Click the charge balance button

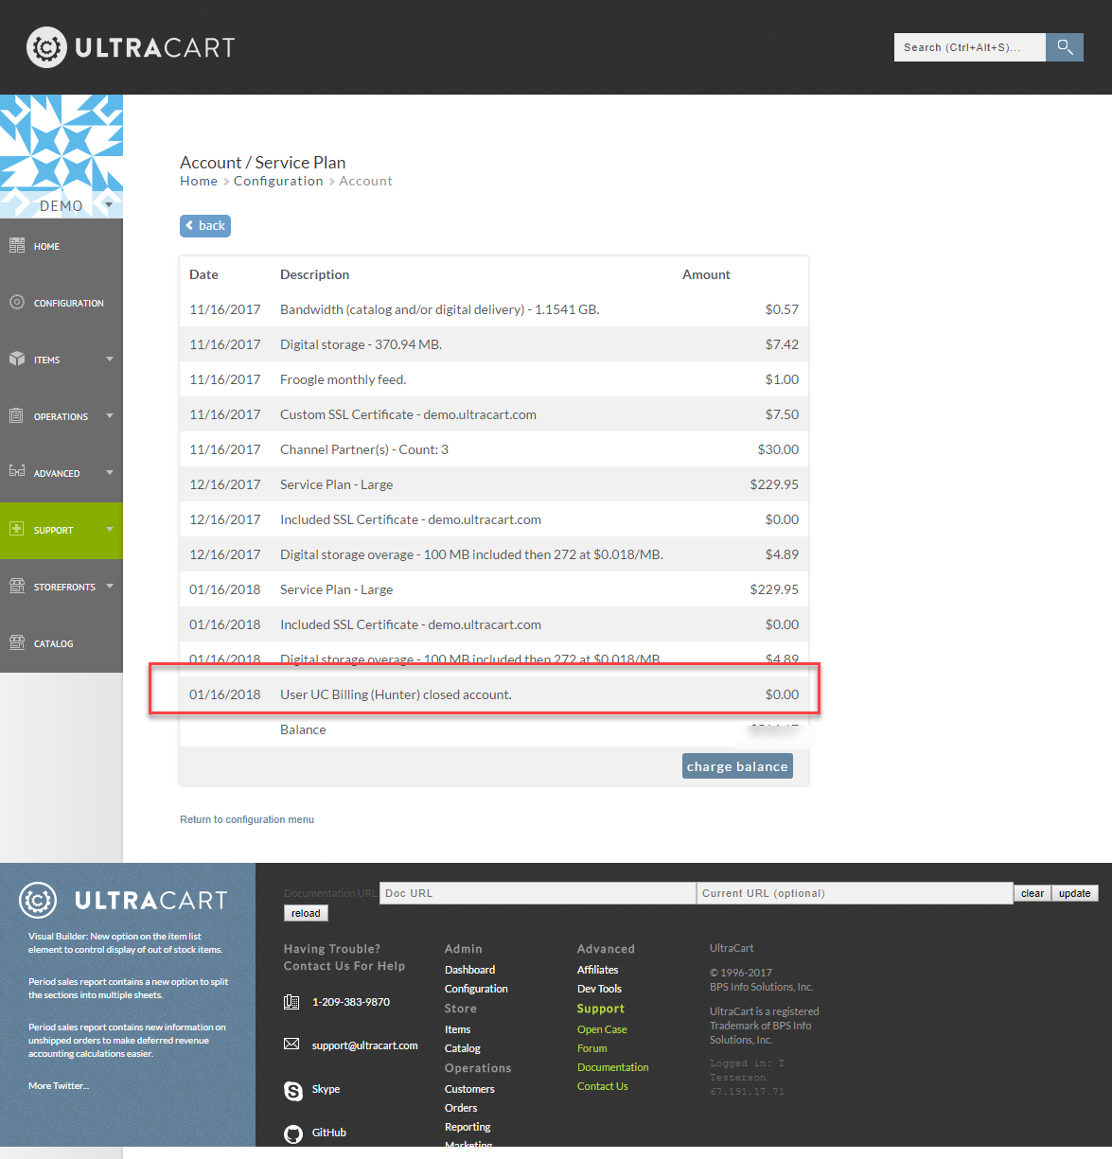click(x=737, y=766)
